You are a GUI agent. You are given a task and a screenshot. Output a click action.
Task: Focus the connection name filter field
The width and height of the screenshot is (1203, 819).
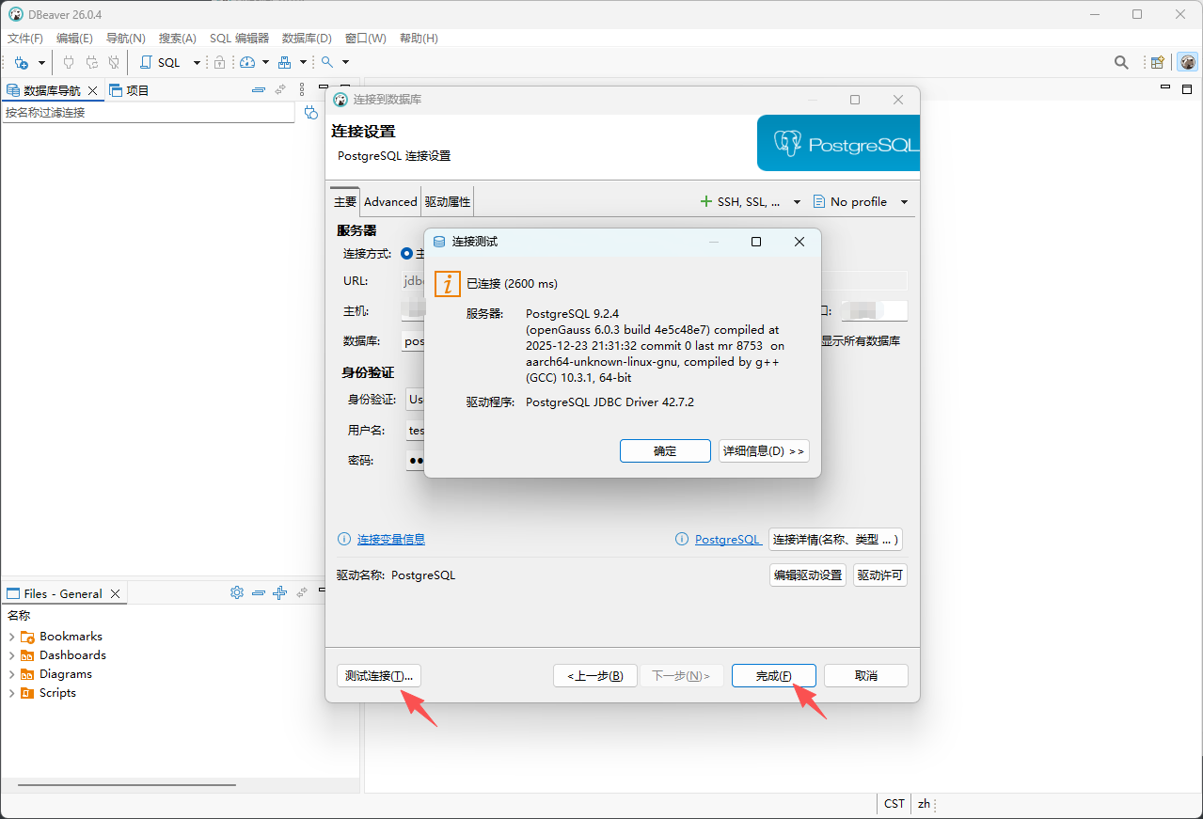(149, 113)
